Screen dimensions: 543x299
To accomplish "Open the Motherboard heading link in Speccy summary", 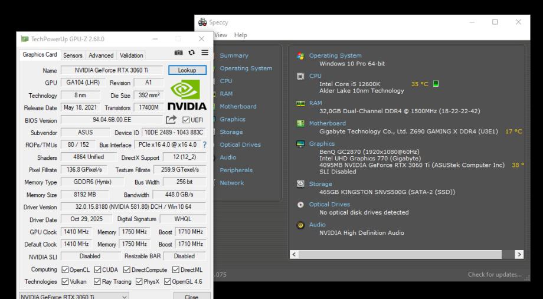I will (327, 123).
